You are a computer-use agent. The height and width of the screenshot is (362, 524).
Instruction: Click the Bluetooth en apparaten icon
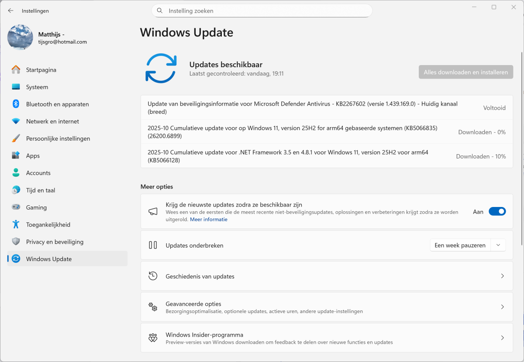click(x=16, y=104)
